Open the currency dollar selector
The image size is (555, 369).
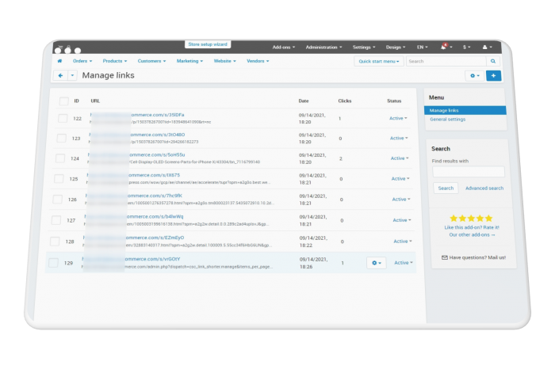coord(466,47)
